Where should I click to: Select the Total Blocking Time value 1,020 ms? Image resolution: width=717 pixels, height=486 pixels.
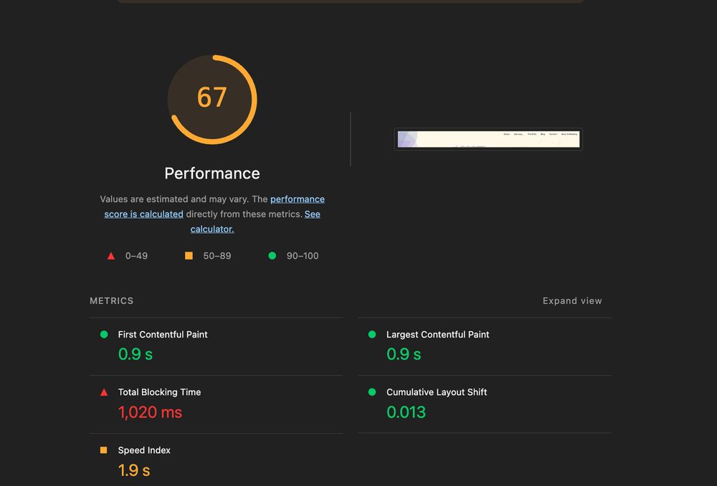point(149,411)
